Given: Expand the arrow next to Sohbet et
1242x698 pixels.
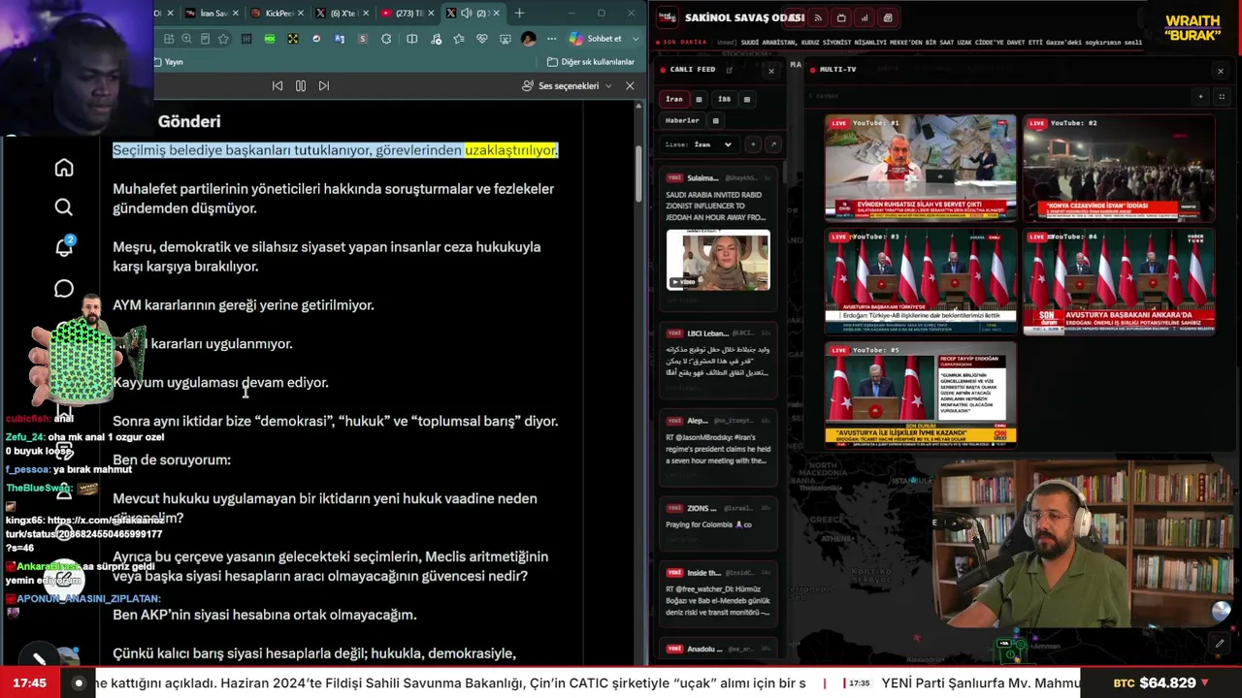Looking at the screenshot, I should [x=636, y=39].
